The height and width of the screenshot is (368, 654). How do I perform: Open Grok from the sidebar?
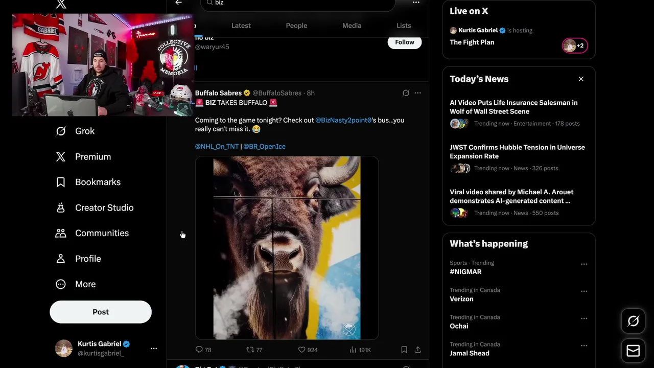coord(75,131)
